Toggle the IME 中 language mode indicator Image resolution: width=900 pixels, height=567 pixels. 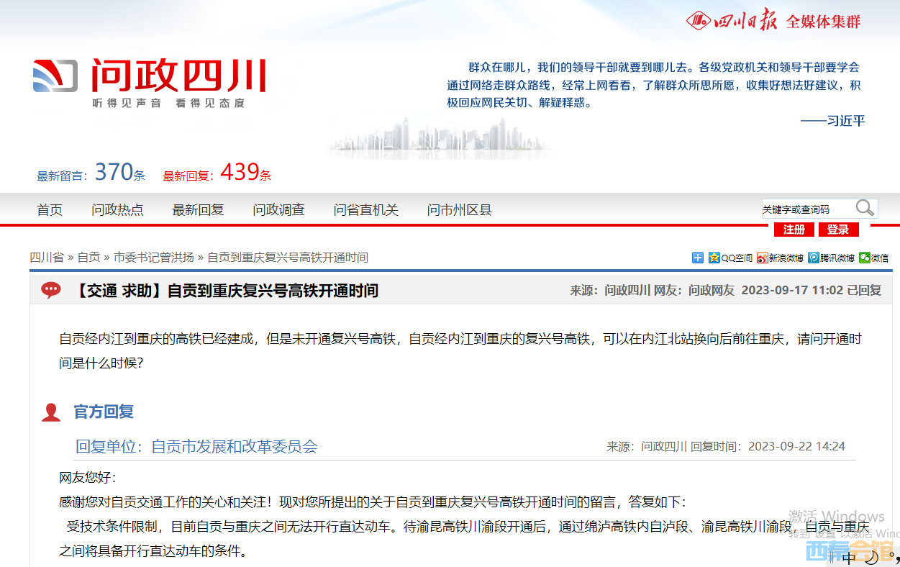point(849,557)
